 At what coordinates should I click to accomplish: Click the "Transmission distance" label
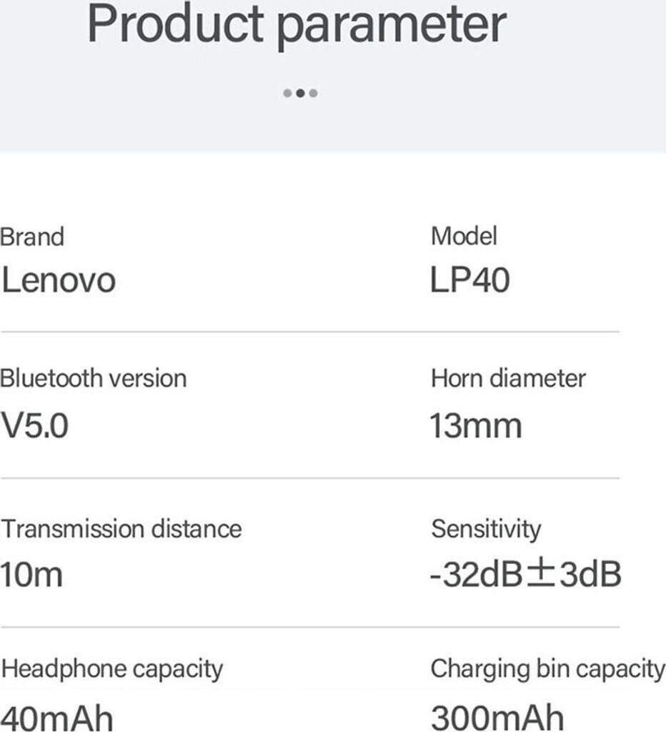(121, 529)
